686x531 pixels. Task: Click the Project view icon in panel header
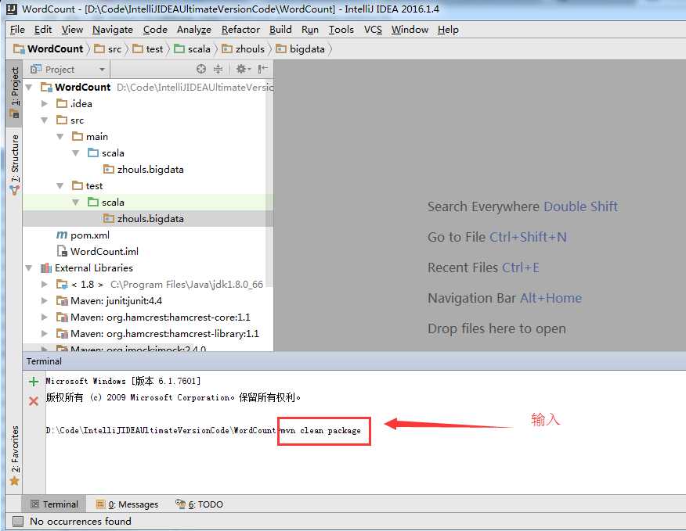point(36,69)
